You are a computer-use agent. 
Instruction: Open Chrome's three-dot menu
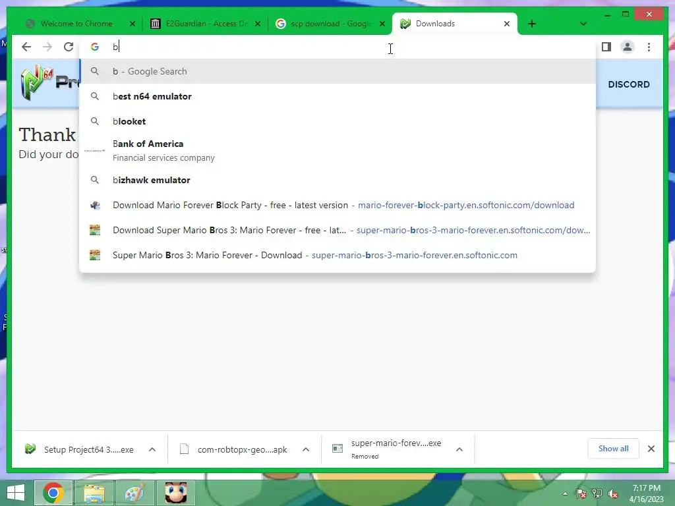pos(649,47)
